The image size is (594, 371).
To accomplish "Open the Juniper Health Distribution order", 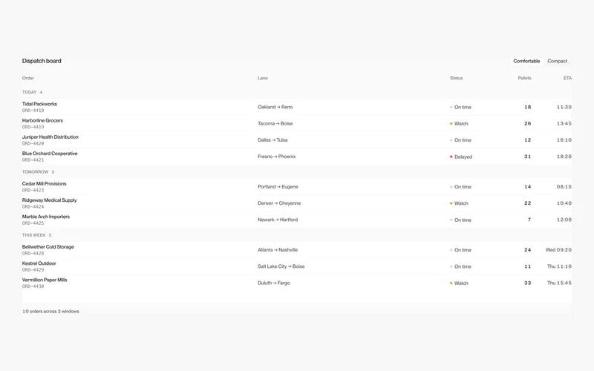I will click(x=50, y=137).
